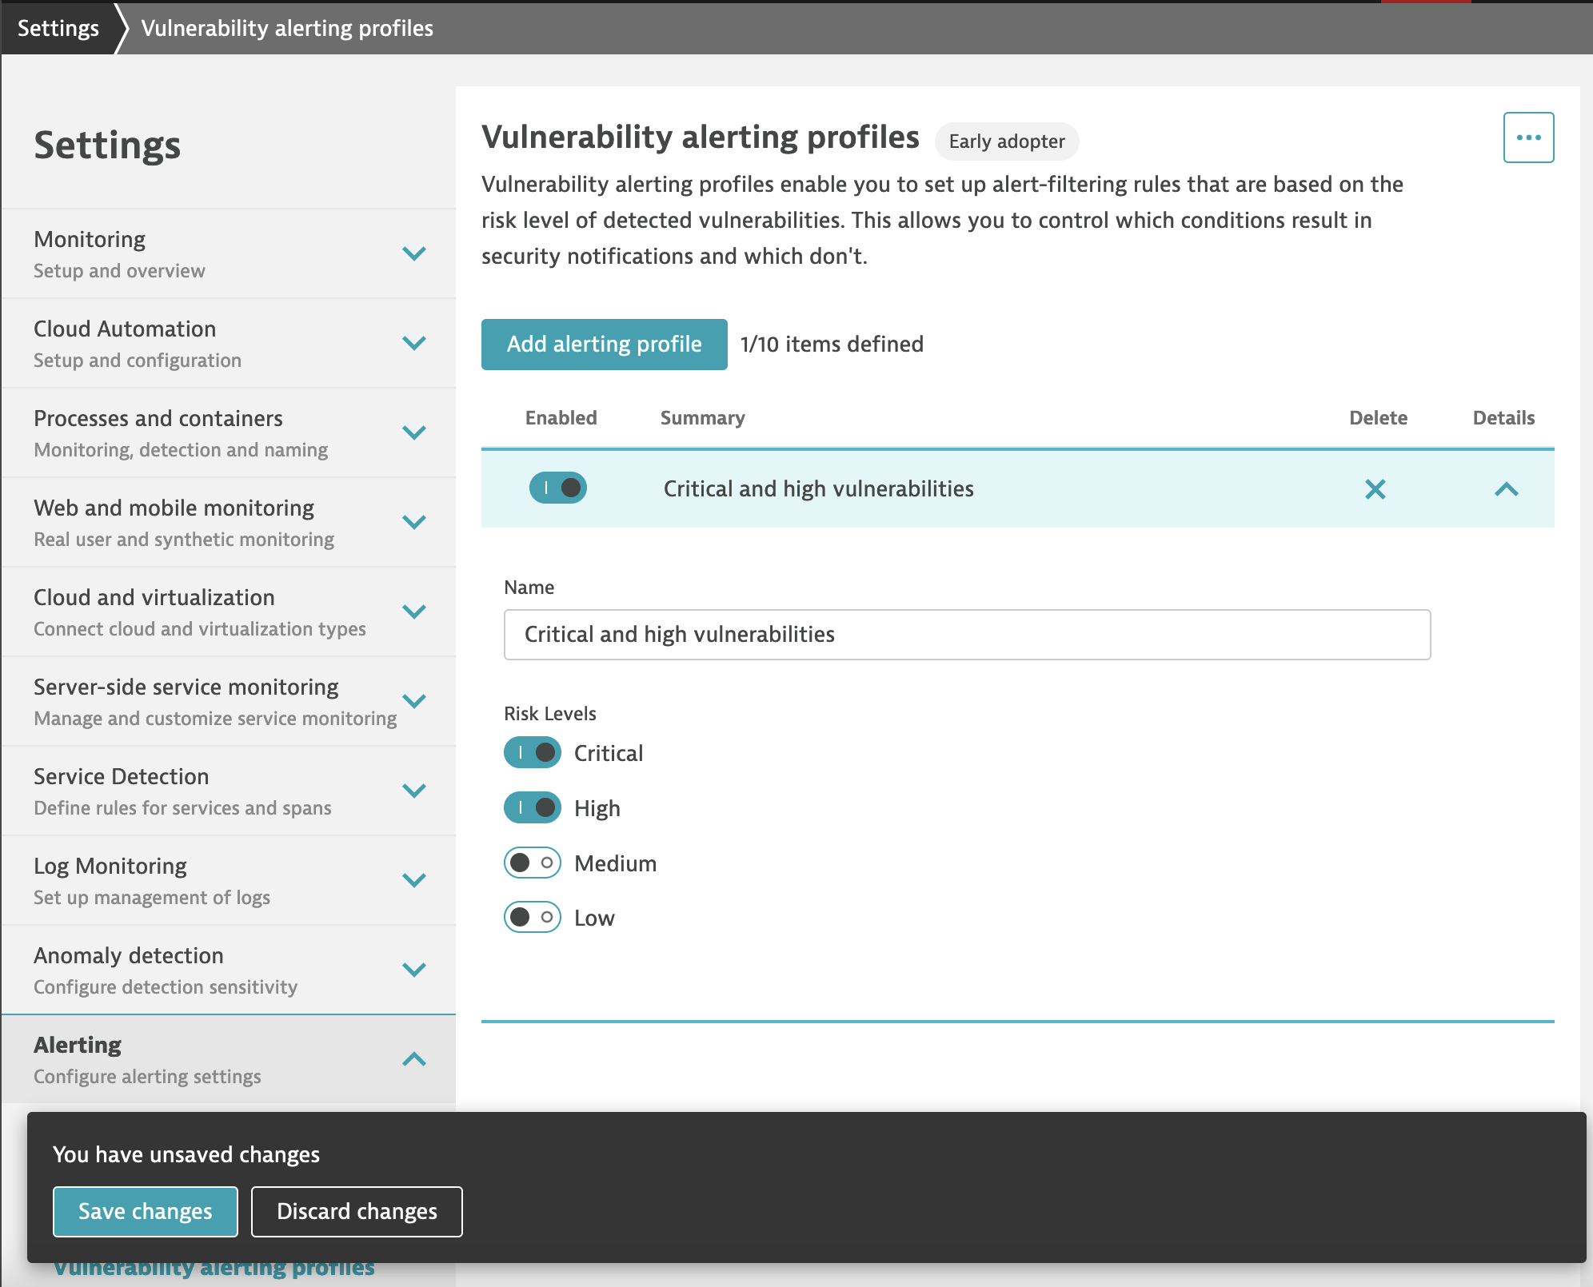Click Settings in the breadcrumb
The image size is (1593, 1287).
(x=58, y=28)
